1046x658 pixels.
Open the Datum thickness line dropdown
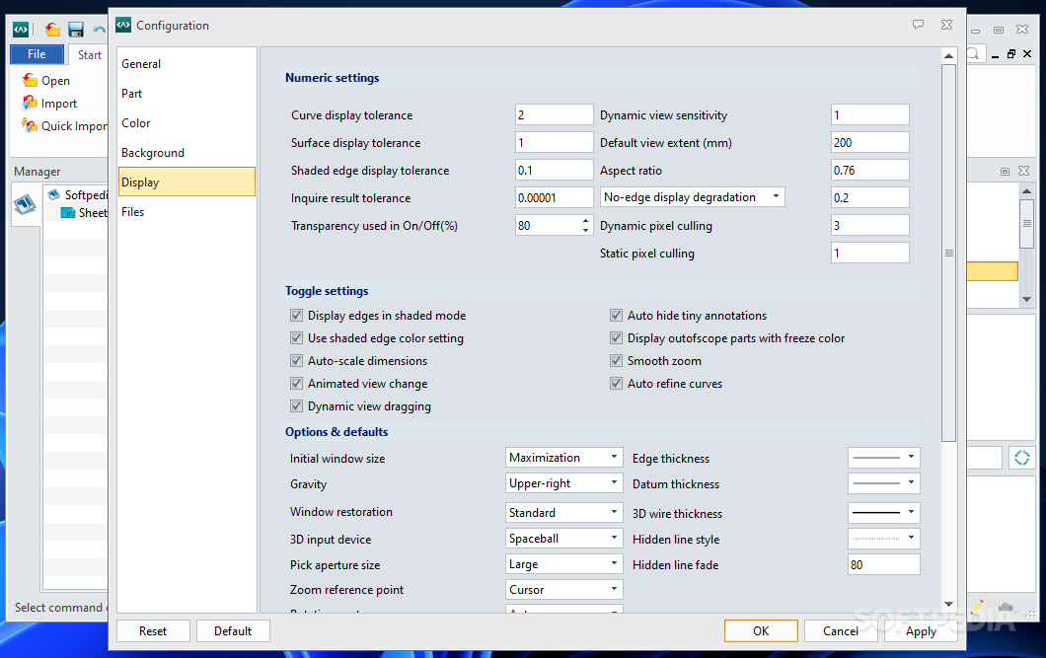pyautogui.click(x=884, y=483)
